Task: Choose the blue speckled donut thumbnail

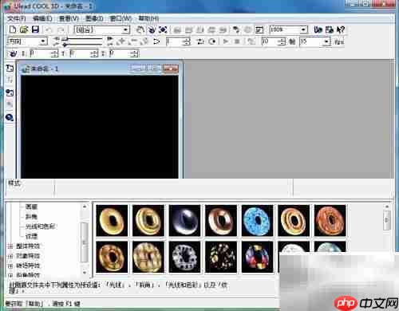Action: point(257,221)
